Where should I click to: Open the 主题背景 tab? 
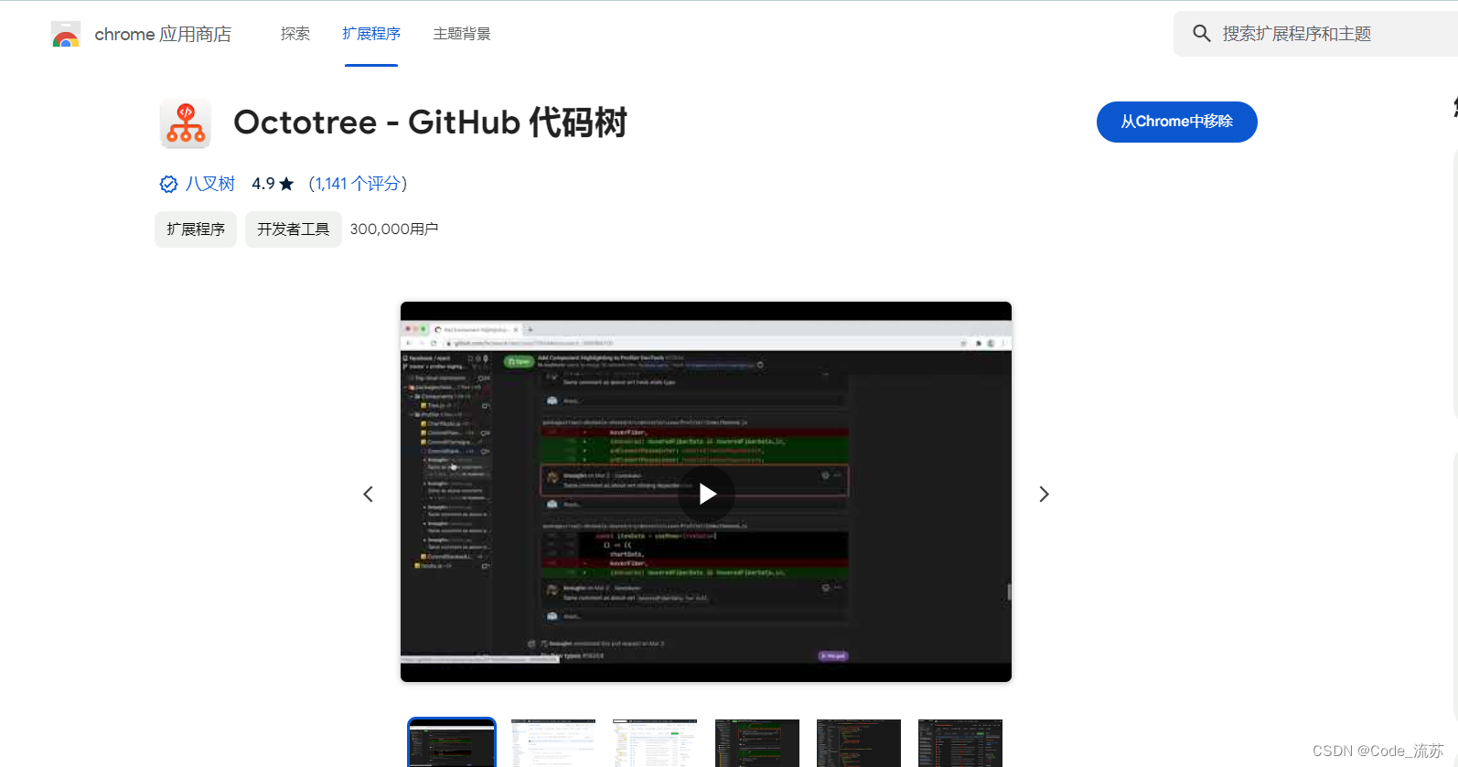(462, 34)
